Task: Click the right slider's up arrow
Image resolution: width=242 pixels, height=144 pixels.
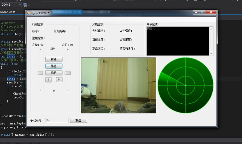Action: click(x=68, y=49)
